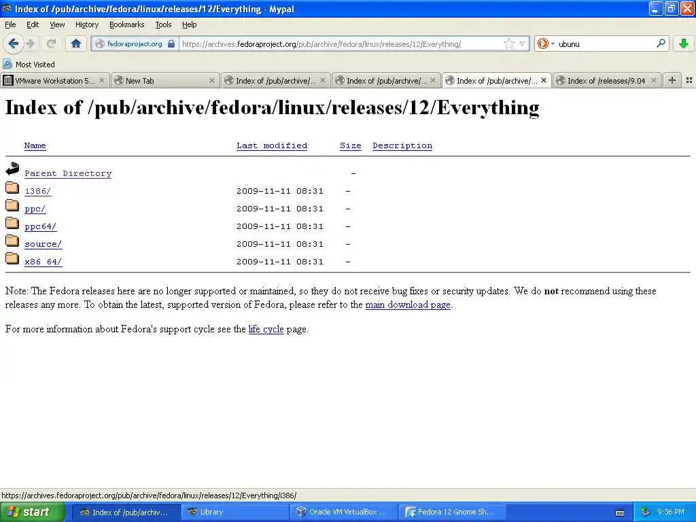
Task: Click the Forward arrow button
Action: [x=30, y=43]
